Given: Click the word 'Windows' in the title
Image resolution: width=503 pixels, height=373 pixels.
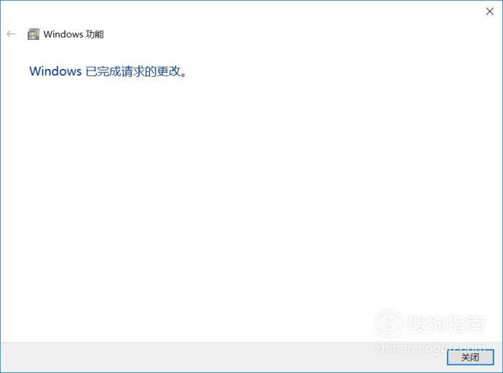Looking at the screenshot, I should [63, 34].
